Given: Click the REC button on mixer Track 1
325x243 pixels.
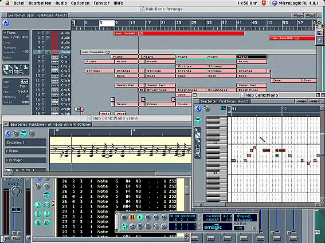Looking at the screenshot, I should (16, 238).
